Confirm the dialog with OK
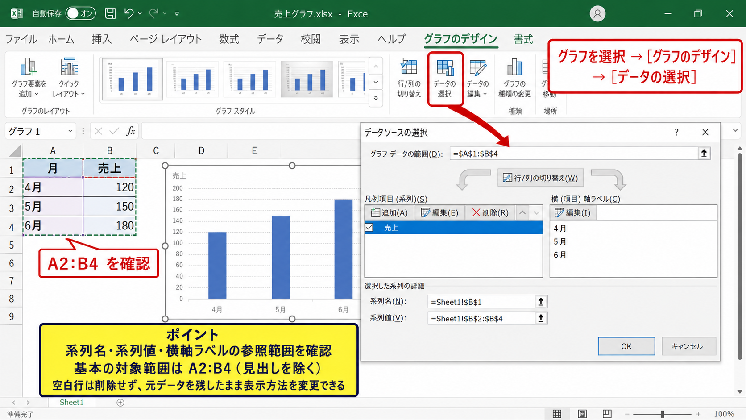Screen dimensions: 746x420 [626, 346]
